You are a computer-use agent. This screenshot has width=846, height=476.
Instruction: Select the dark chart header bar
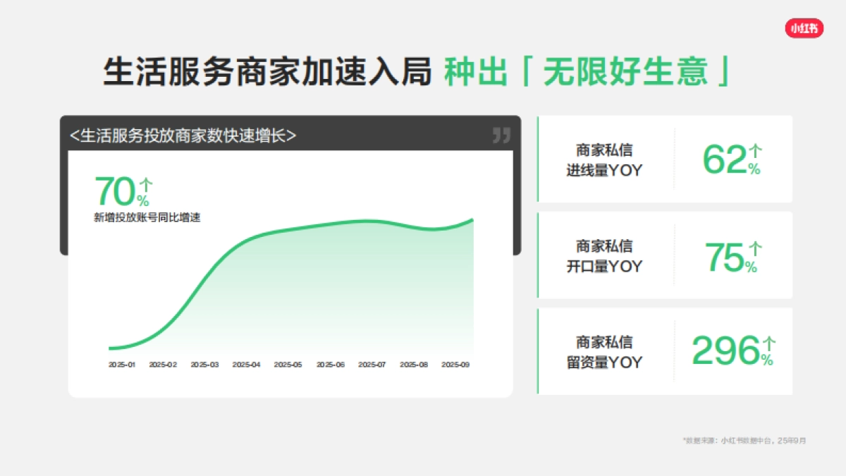tap(289, 134)
